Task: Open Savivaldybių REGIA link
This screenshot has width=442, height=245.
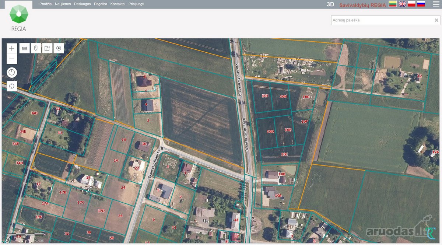Action: point(362,5)
